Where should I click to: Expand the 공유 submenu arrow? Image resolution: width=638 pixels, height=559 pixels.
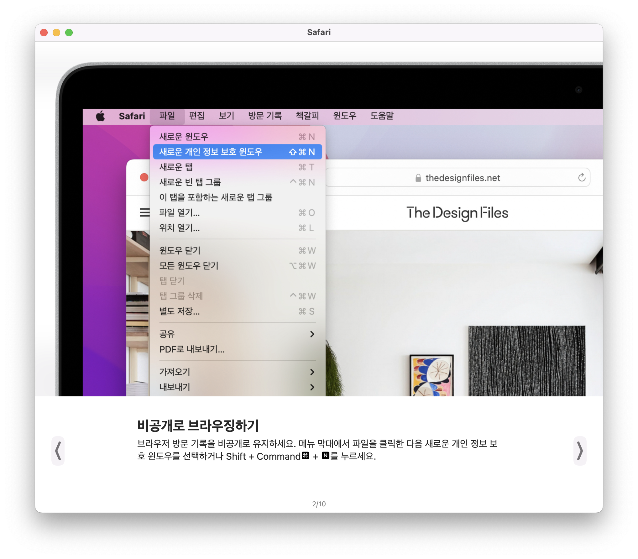(312, 334)
